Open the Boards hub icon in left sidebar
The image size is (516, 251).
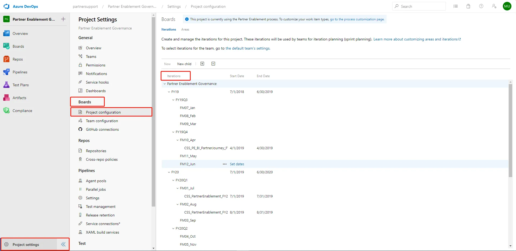6,46
